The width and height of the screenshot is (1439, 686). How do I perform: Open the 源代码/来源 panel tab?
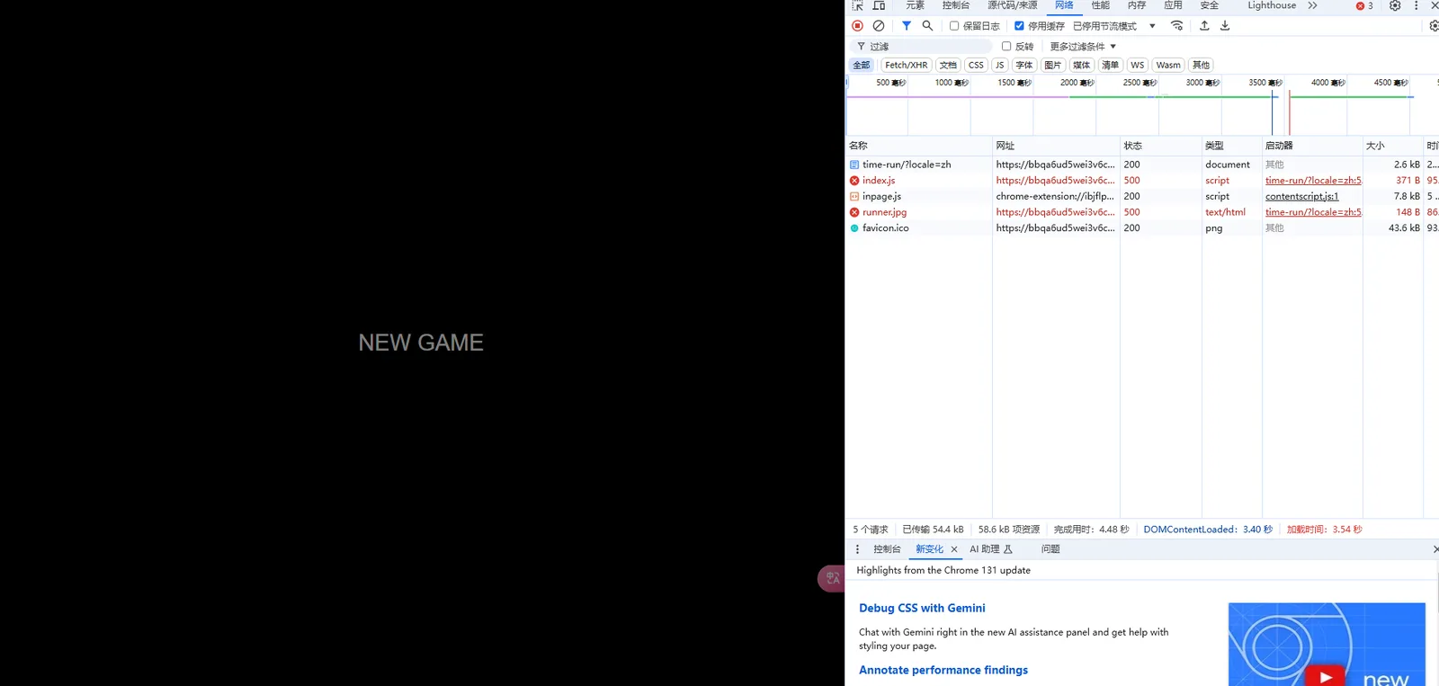(1013, 5)
